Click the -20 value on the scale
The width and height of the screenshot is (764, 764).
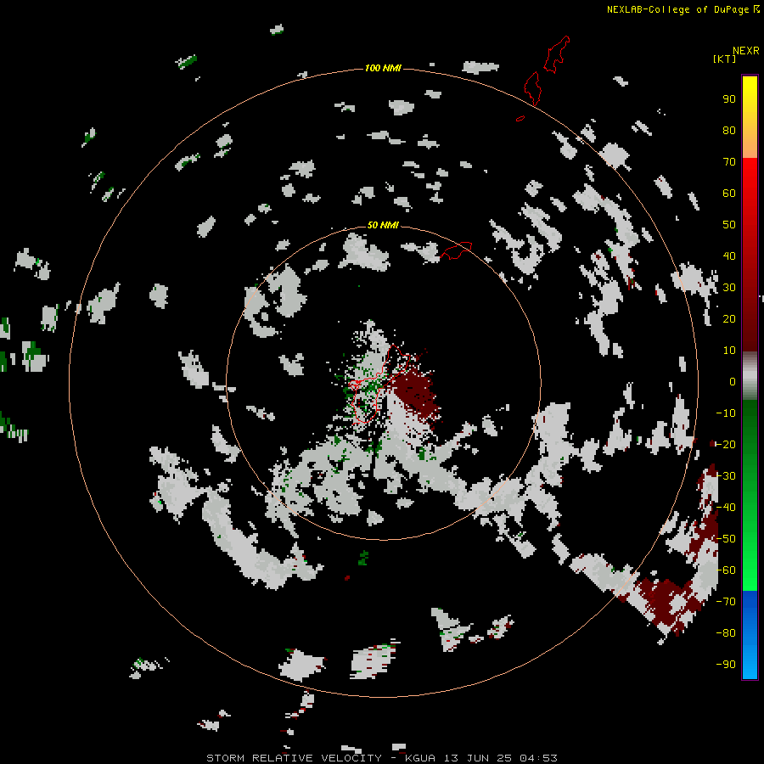point(726,444)
